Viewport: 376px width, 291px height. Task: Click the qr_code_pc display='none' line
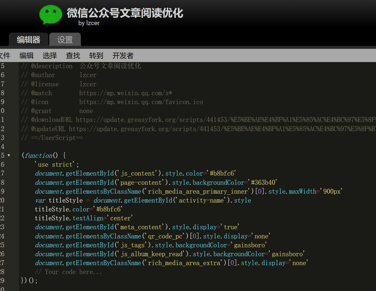click(x=152, y=236)
